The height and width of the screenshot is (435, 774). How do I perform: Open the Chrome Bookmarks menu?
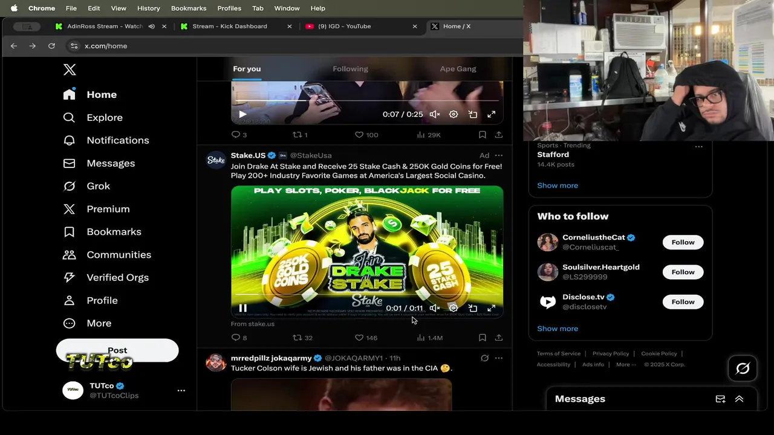[189, 8]
